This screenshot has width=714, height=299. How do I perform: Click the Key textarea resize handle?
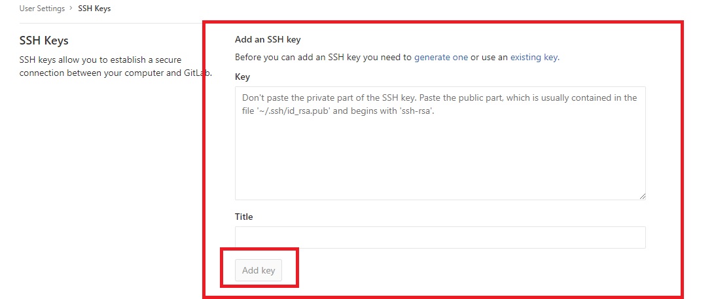642,196
